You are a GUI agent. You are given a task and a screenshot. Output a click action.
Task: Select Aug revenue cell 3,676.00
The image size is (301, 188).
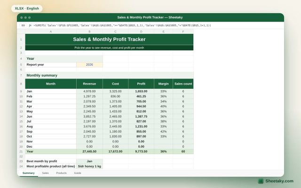coord(89,126)
